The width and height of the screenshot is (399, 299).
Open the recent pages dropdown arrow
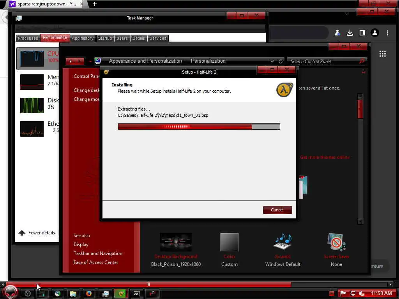90,61
